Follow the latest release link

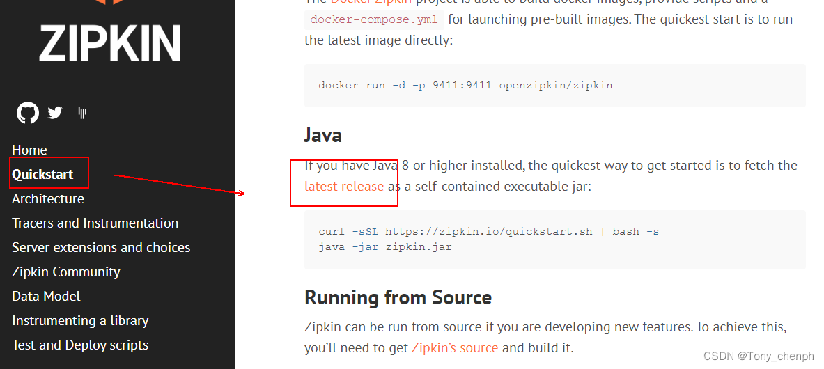click(344, 186)
